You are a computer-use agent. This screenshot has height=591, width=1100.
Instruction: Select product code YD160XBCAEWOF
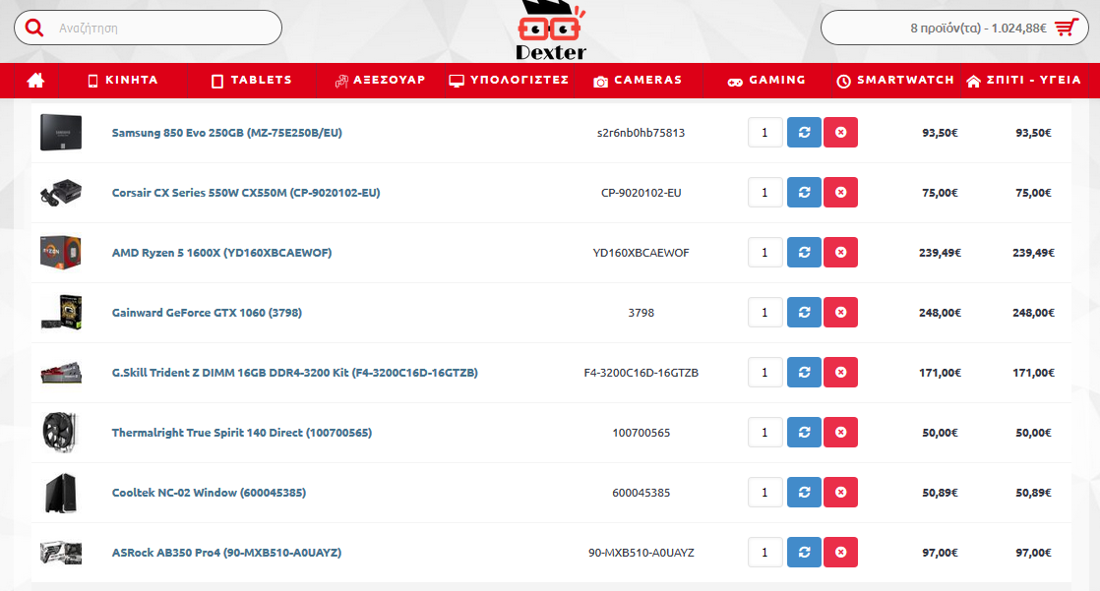[x=642, y=253]
